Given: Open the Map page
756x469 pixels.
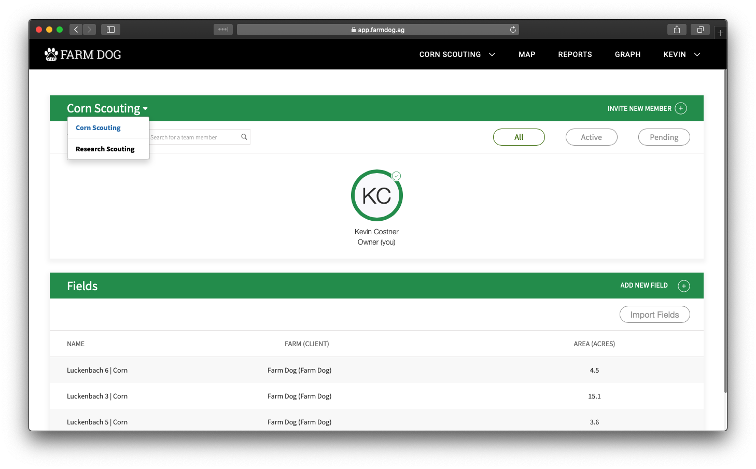Looking at the screenshot, I should click(527, 54).
